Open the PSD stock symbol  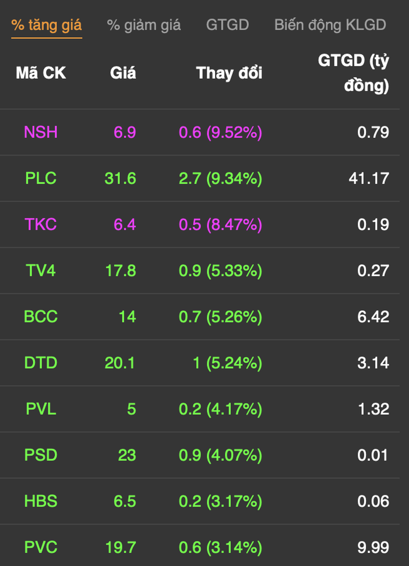click(x=41, y=455)
